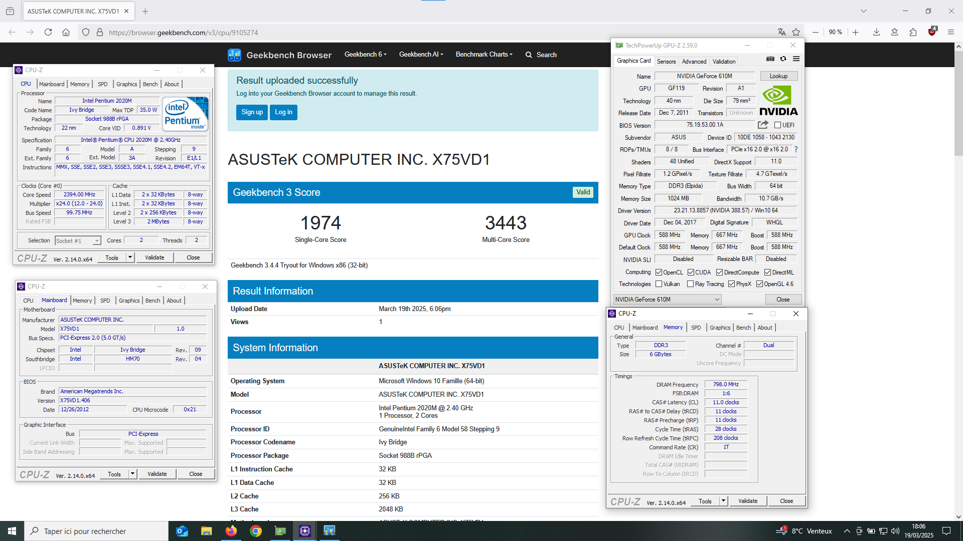Open the Validation tab in GPU-Z
The height and width of the screenshot is (541, 963).
[724, 62]
